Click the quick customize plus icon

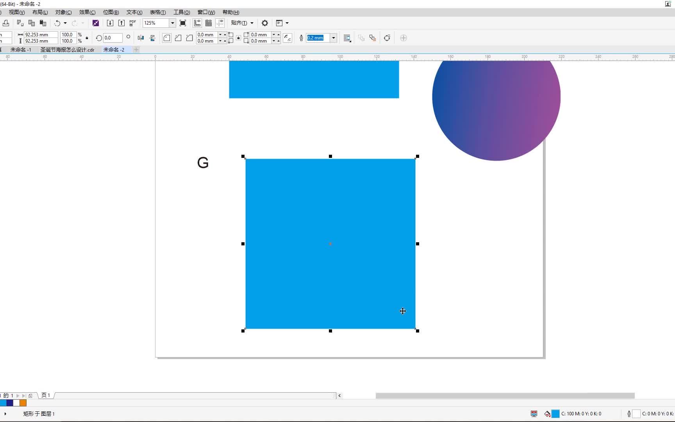click(404, 38)
